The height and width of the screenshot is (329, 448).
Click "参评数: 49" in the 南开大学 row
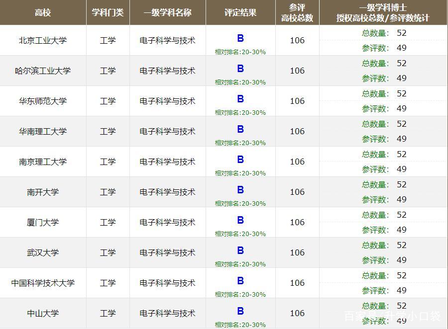(384, 199)
